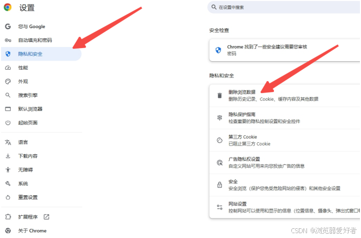Open the 外观 settings section
Viewport: 361px width, 238px height.
point(42,82)
